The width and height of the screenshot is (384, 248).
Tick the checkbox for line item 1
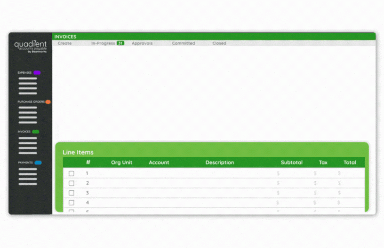coord(72,173)
